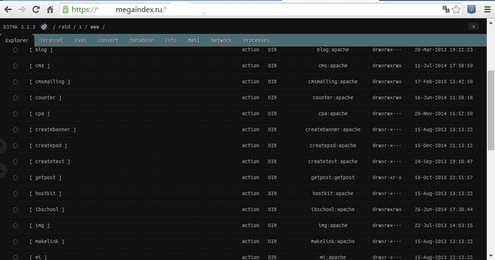Click scrollbar down arrow
The height and width of the screenshot is (260, 495).
coord(491,256)
